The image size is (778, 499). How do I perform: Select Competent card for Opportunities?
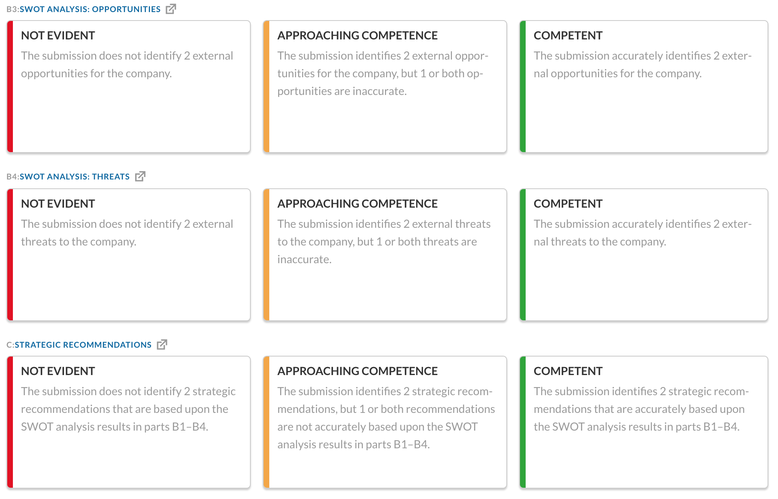click(x=644, y=87)
